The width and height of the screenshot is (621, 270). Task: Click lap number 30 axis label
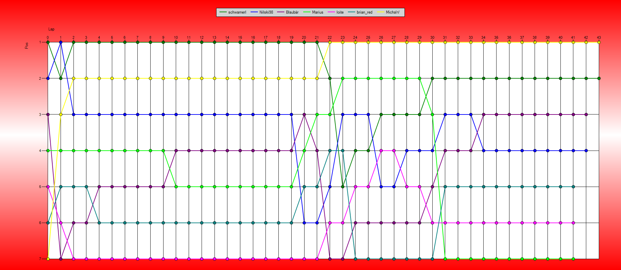click(432, 37)
